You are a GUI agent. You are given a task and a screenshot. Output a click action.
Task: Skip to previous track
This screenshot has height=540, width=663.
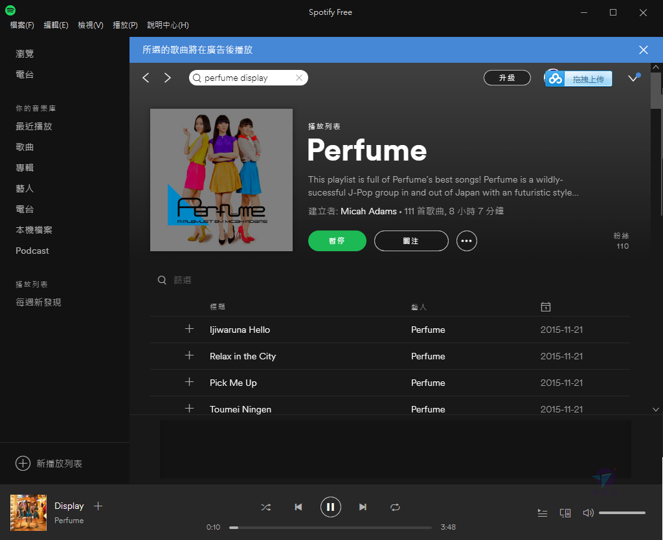tap(298, 507)
